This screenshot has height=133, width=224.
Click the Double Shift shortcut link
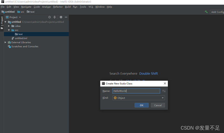(148, 74)
